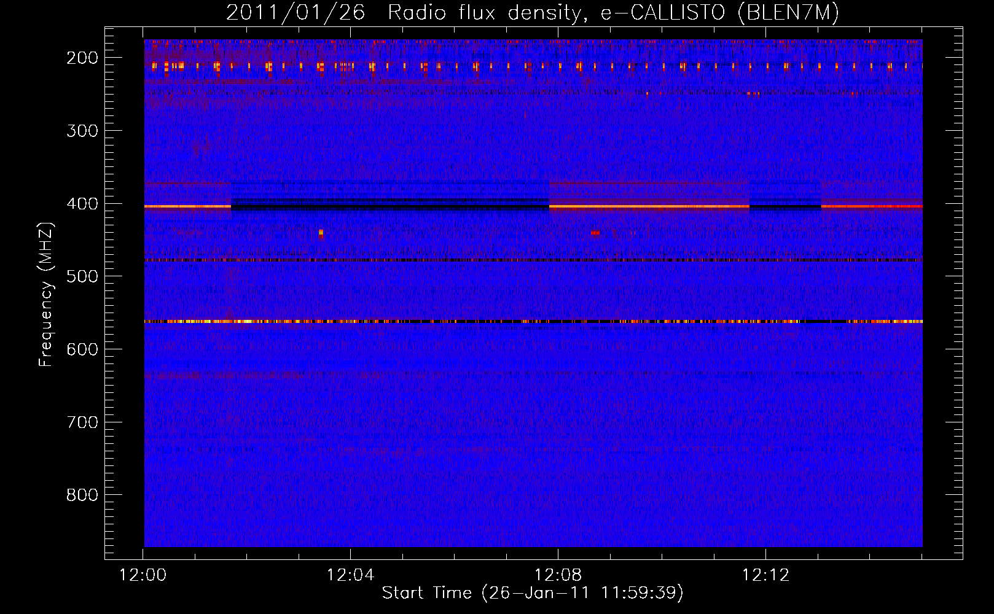Image resolution: width=994 pixels, height=614 pixels.
Task: Click the 'Start Time (26-Jan-11 11:59:39)' axis label
Action: pos(533,593)
